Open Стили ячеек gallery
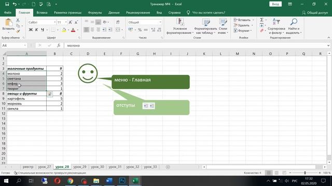Viewport: 332px width, 186px height. pos(223,26)
